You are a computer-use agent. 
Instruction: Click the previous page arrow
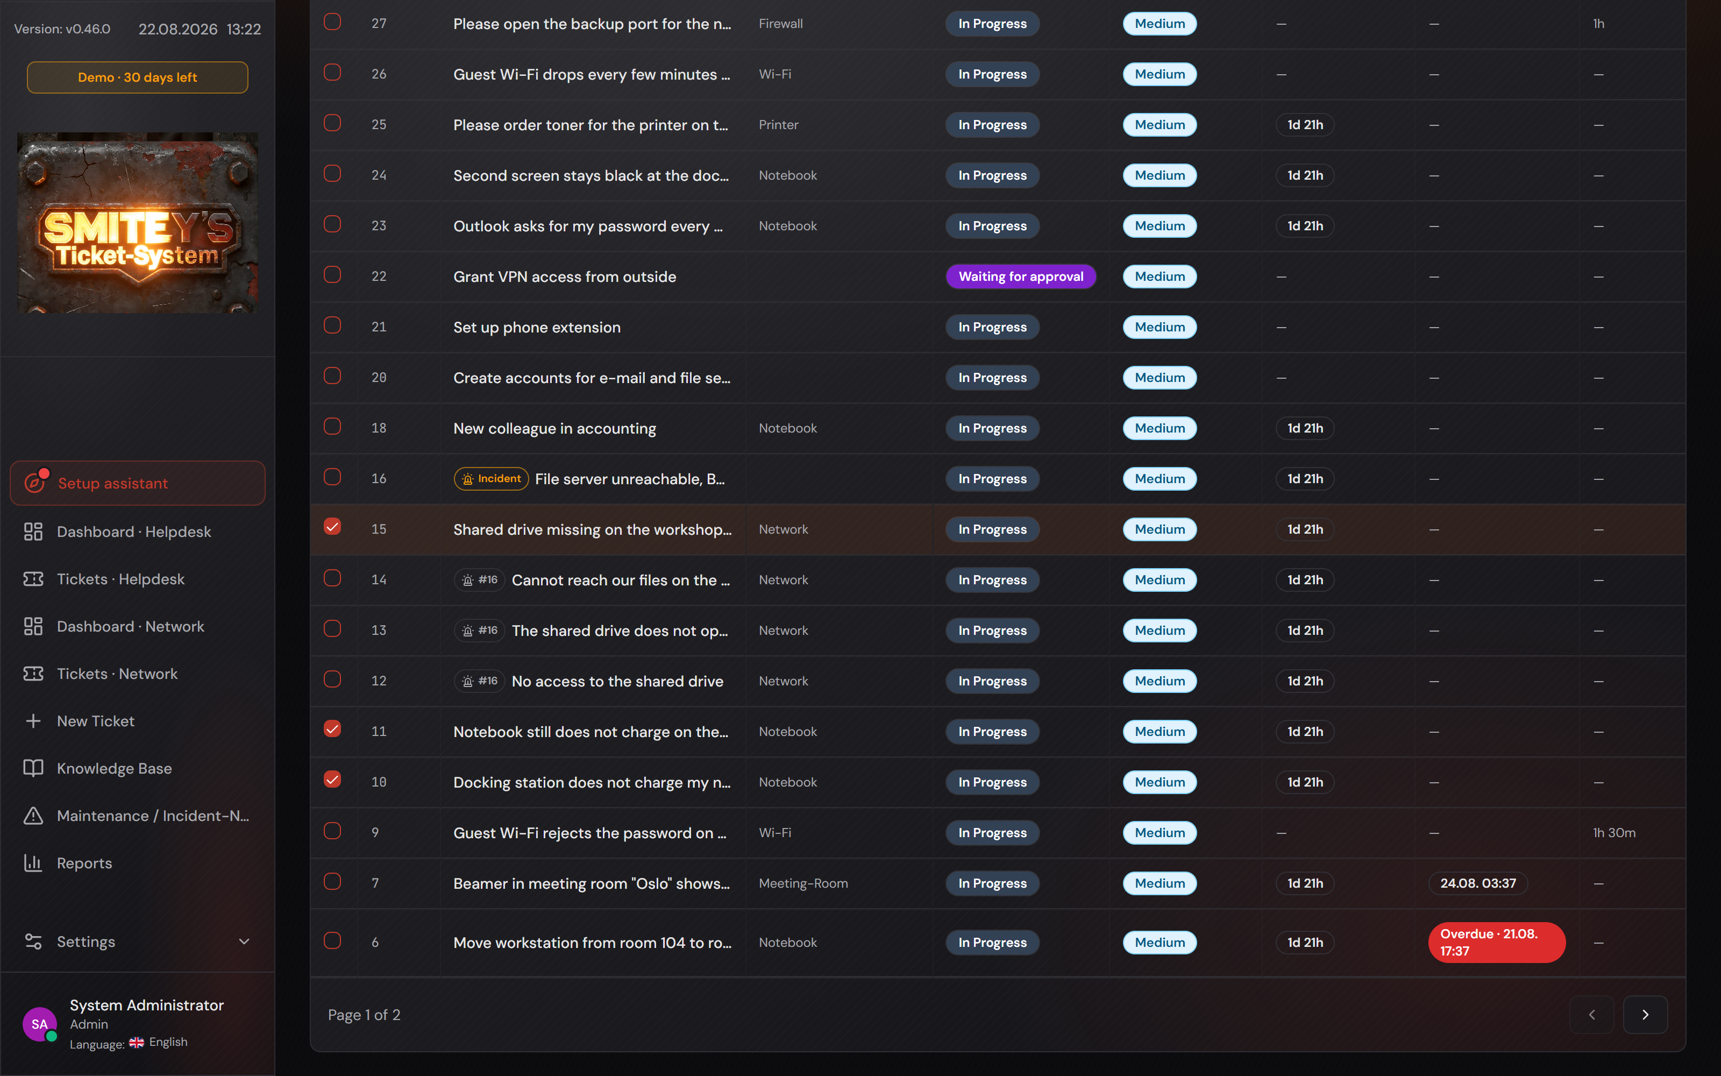click(1591, 1015)
